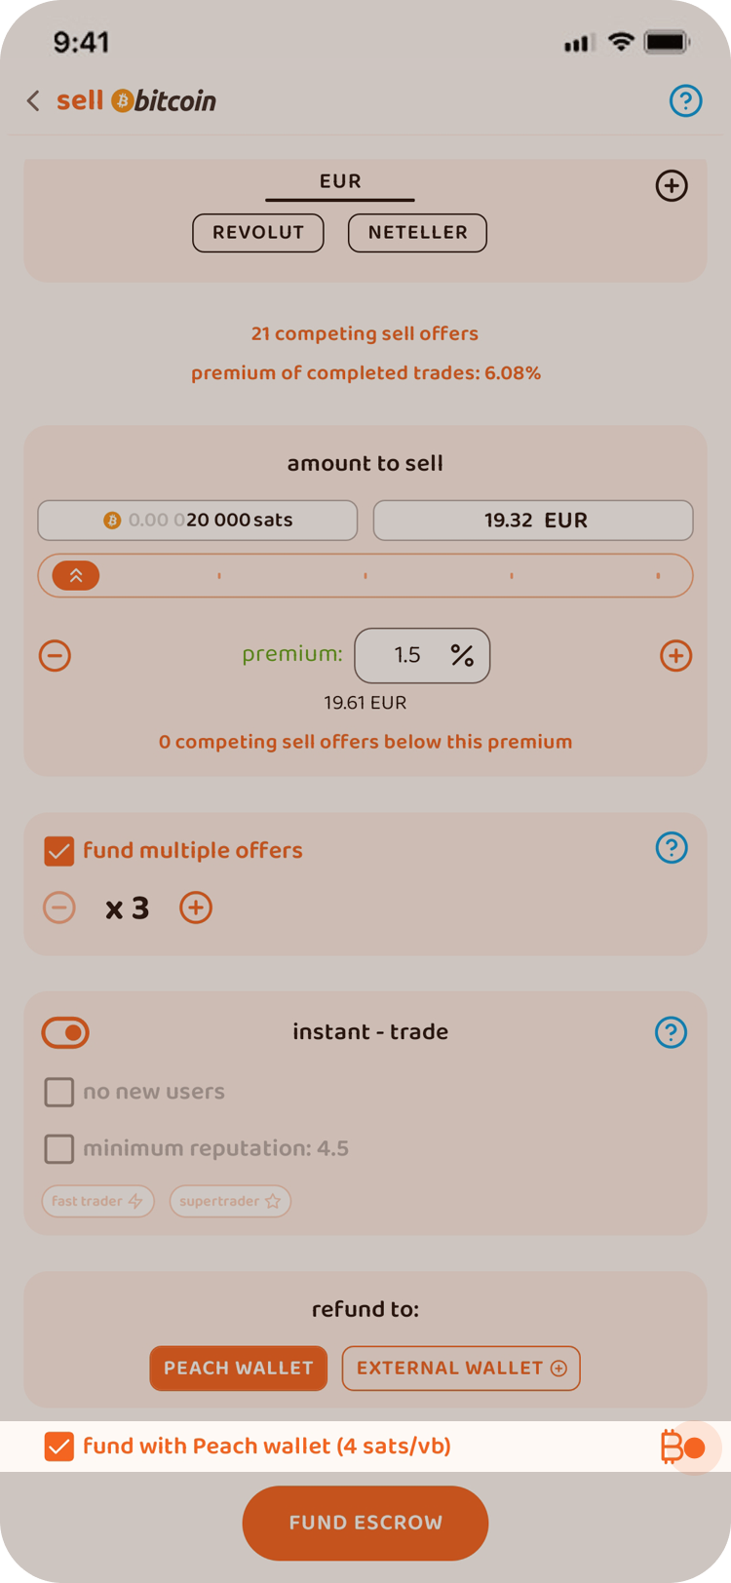
Task: Toggle the instant-trade switch
Action: [x=65, y=1032]
